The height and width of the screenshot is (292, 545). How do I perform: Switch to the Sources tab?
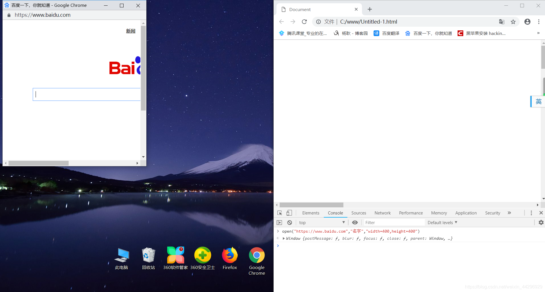tap(359, 213)
